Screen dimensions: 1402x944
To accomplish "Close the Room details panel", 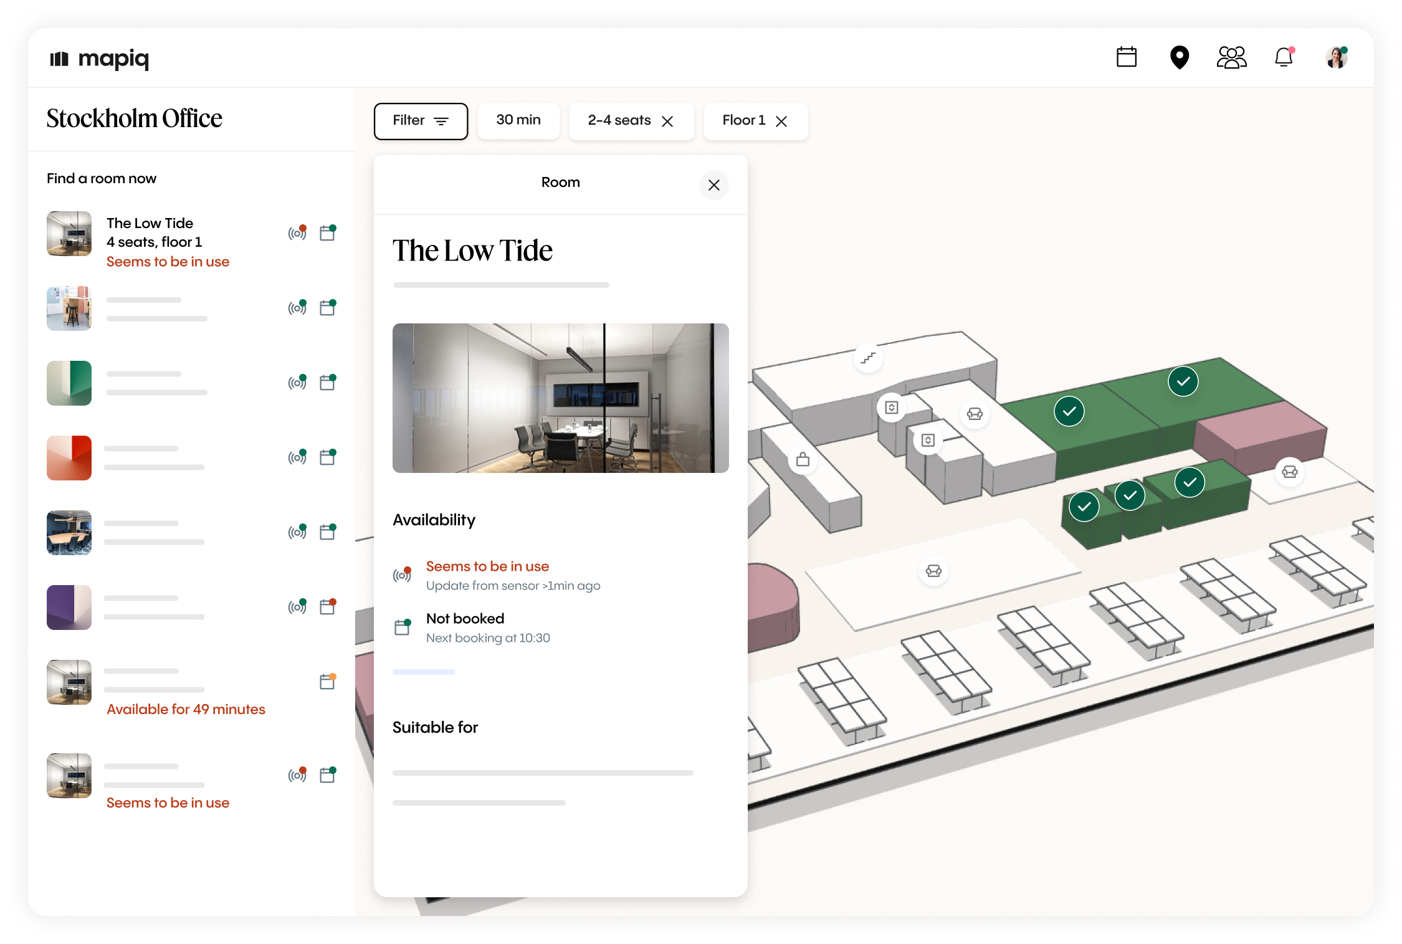I will (713, 185).
